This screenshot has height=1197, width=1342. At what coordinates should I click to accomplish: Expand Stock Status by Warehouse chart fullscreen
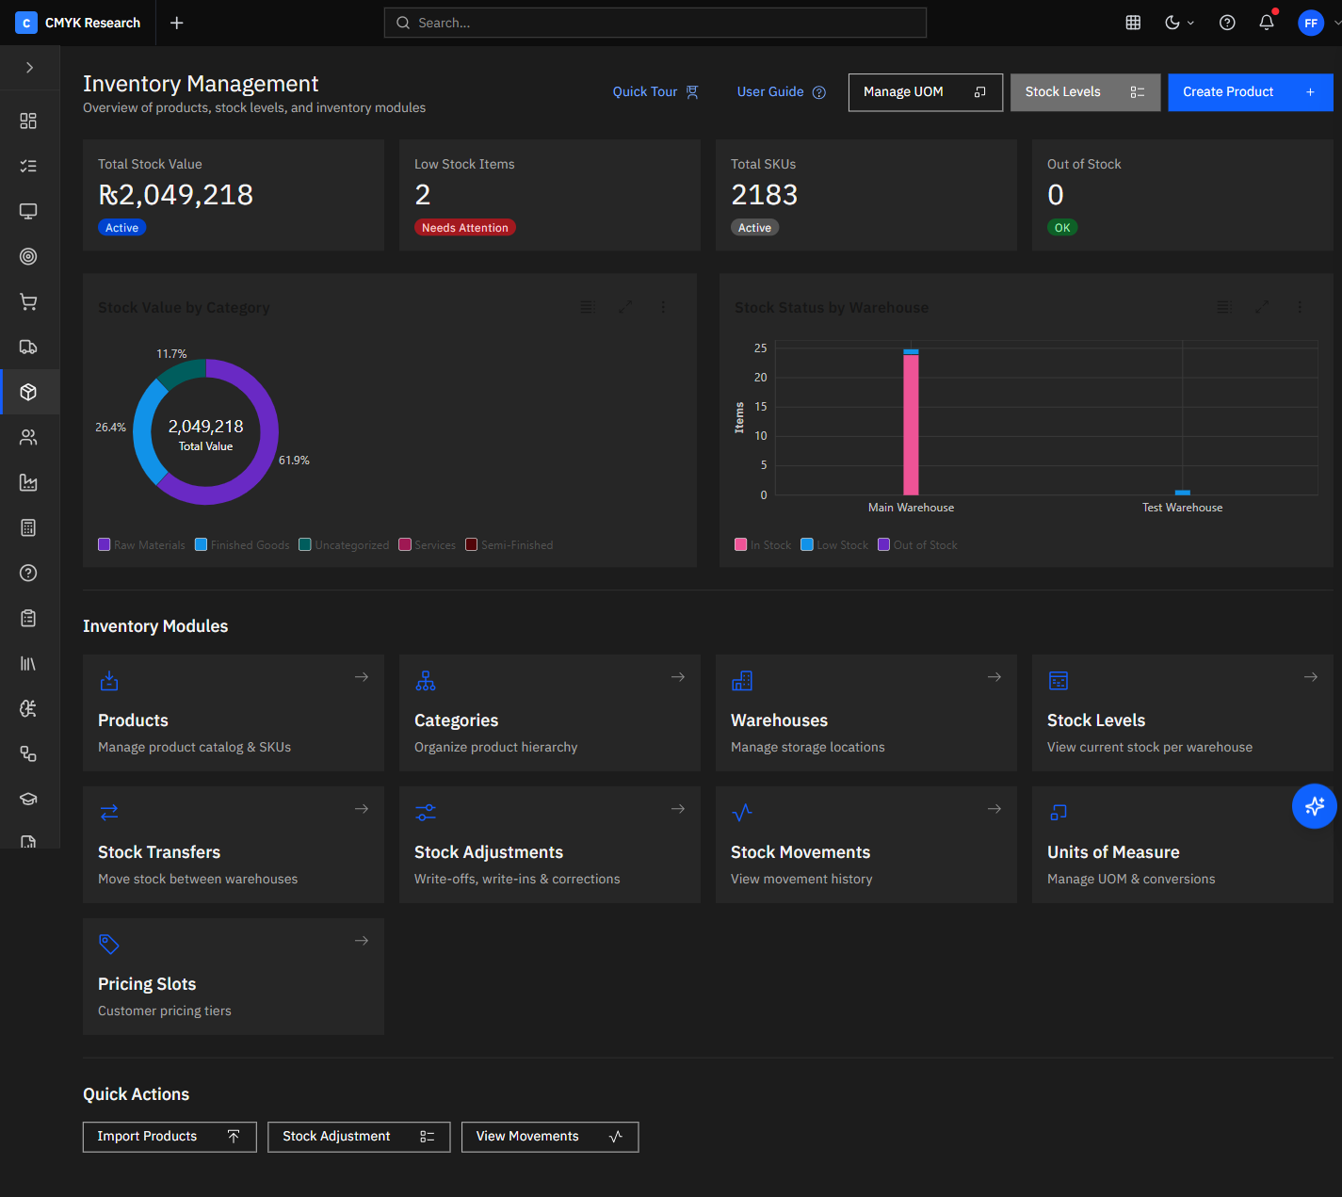tap(1262, 307)
